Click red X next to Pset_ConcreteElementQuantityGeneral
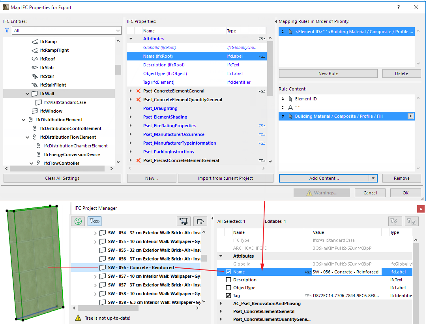This screenshot has width=427, height=324. pos(139,100)
